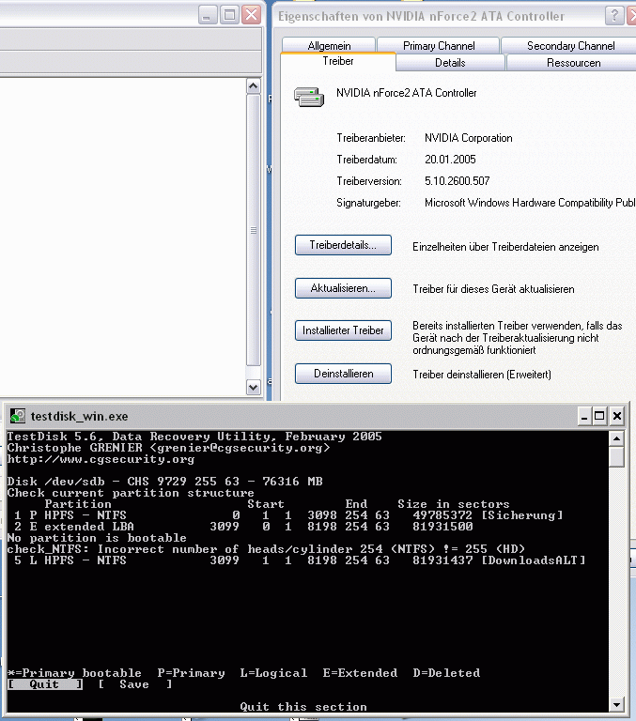Viewport: 636px width, 721px height.
Task: Click the help question mark in properties dialog
Action: [x=613, y=16]
